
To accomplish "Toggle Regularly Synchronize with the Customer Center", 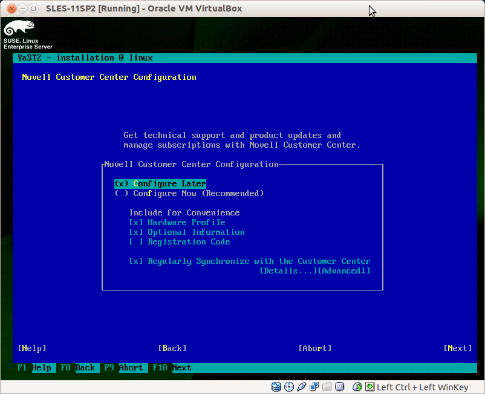I will [250, 261].
